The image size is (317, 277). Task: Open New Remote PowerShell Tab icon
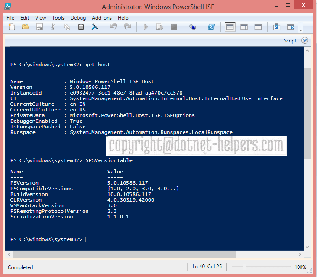192,27
